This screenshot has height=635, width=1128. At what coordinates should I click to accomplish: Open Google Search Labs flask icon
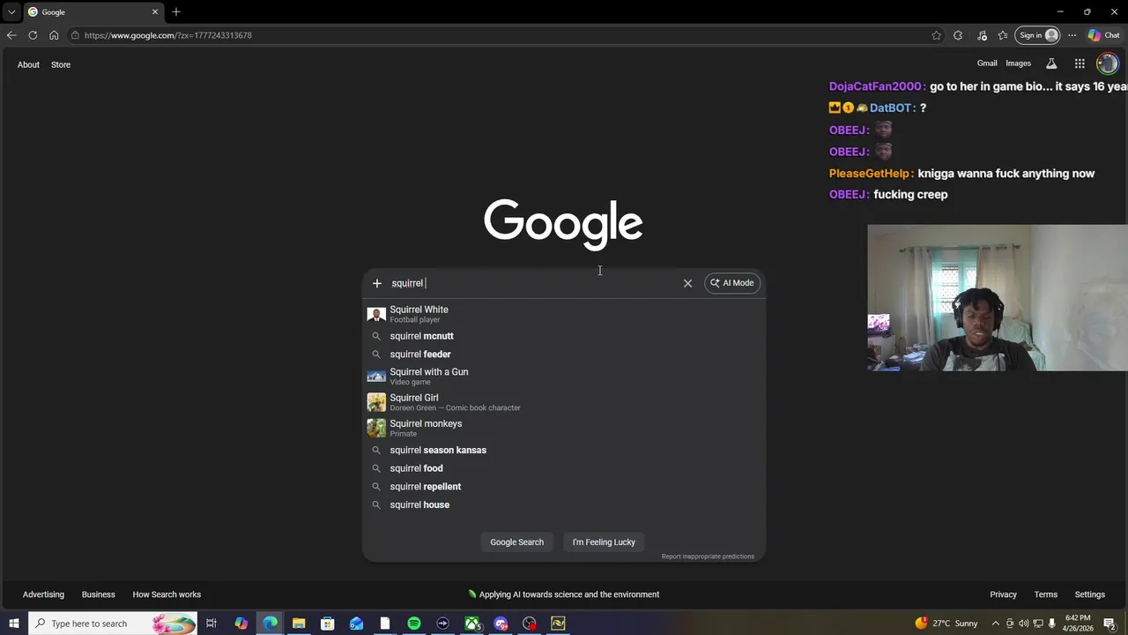point(1051,63)
